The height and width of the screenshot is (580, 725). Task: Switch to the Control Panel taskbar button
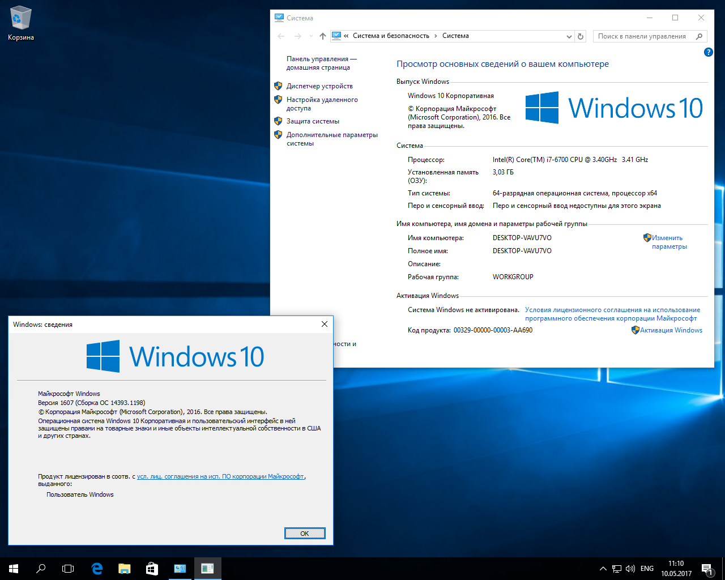coord(180,569)
